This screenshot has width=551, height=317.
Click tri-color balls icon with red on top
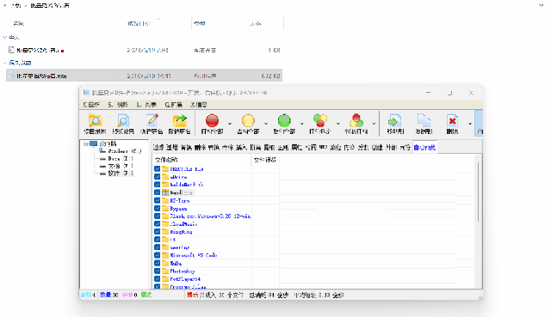[x=356, y=120]
